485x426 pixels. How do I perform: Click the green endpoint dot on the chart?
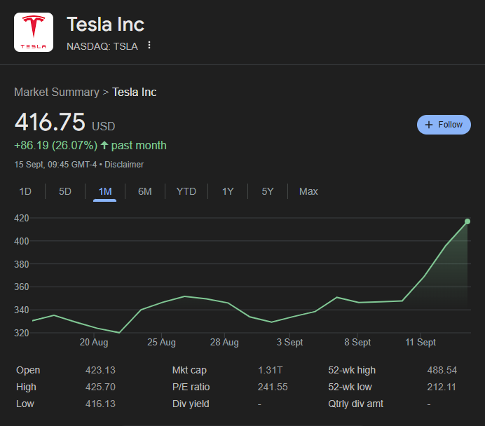tap(467, 221)
